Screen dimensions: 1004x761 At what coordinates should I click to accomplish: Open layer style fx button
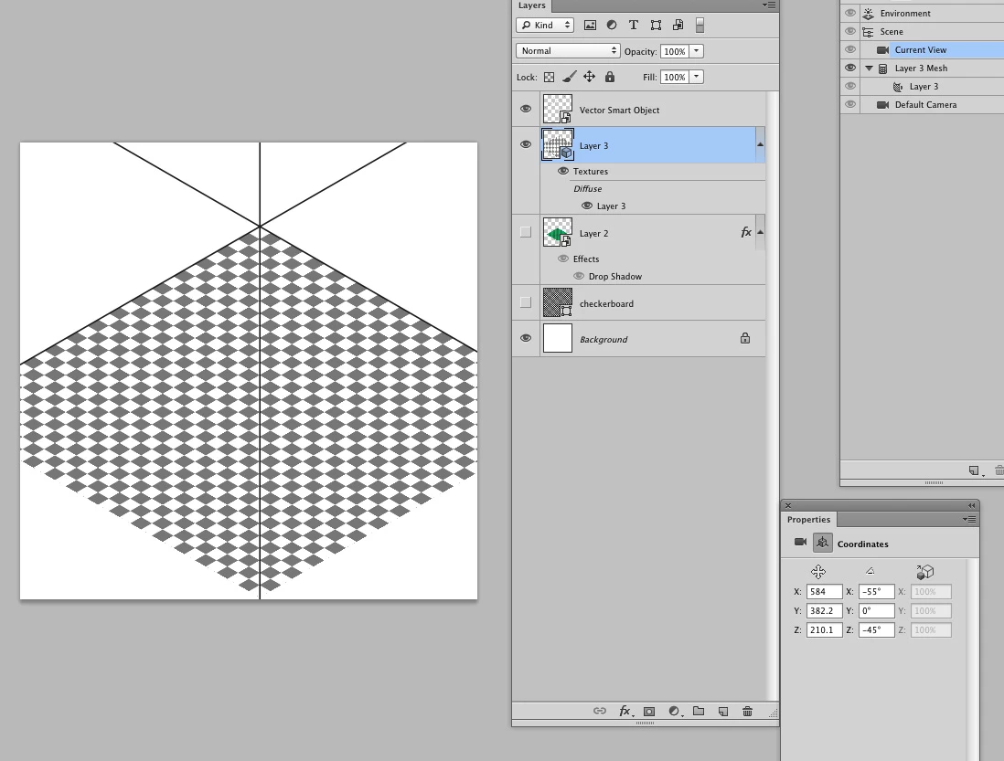tap(625, 711)
